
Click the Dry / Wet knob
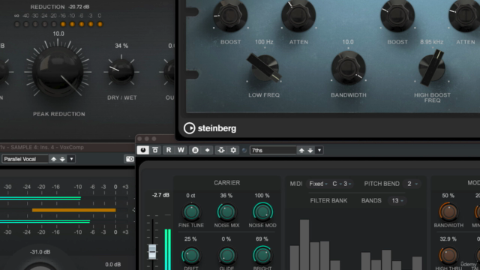(121, 72)
